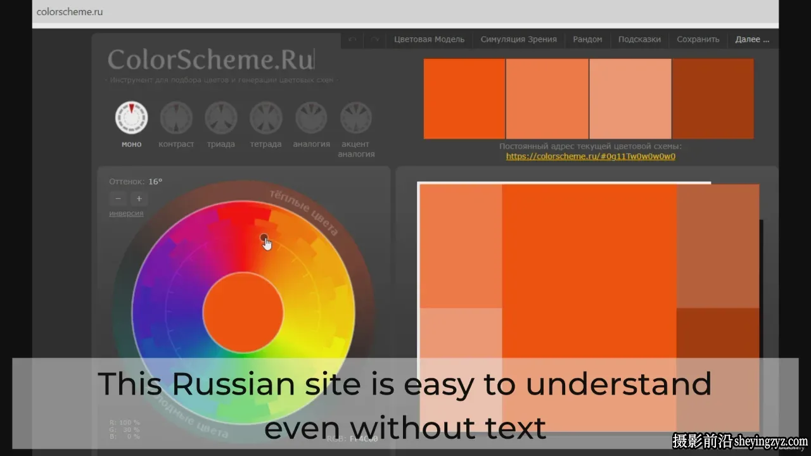Click the инверсия link

126,213
